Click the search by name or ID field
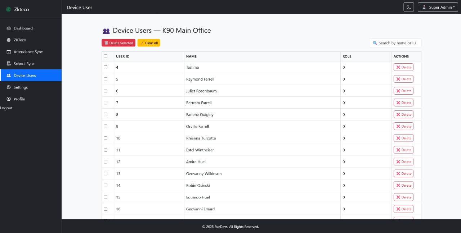The image size is (461, 233). point(395,43)
